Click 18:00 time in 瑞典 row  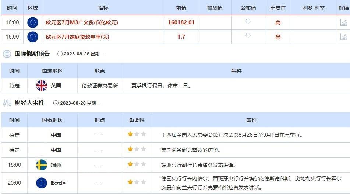pyautogui.click(x=14, y=165)
